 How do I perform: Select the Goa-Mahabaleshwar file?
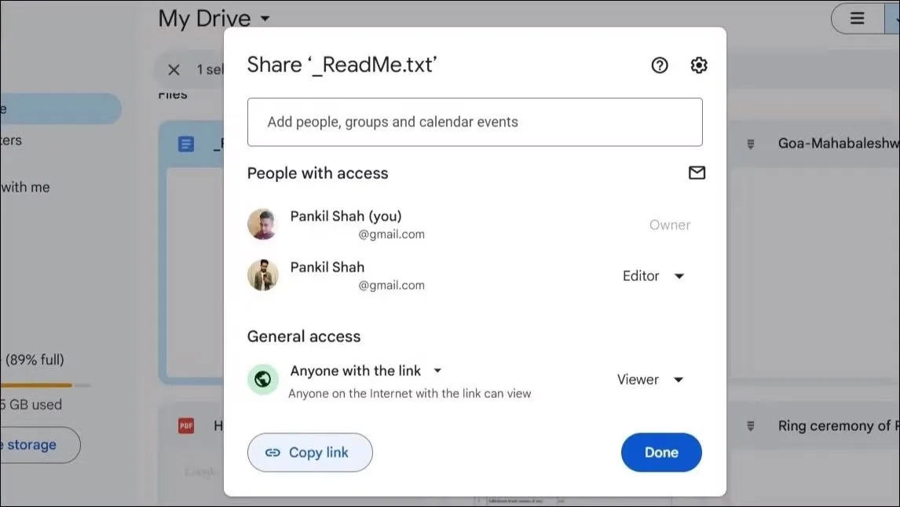click(832, 144)
